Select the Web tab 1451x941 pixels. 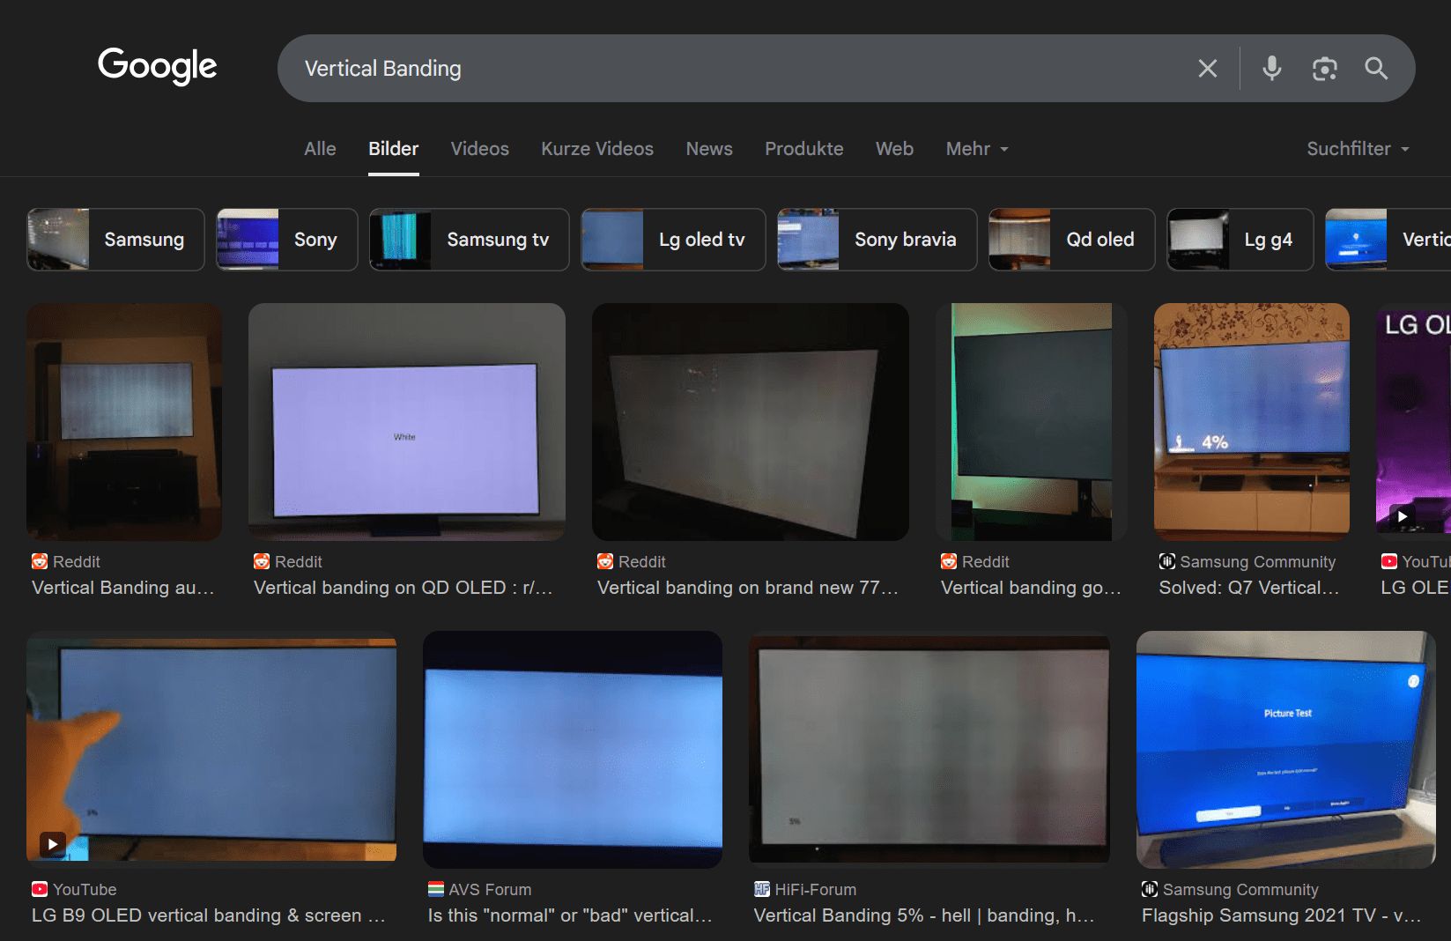(x=894, y=149)
